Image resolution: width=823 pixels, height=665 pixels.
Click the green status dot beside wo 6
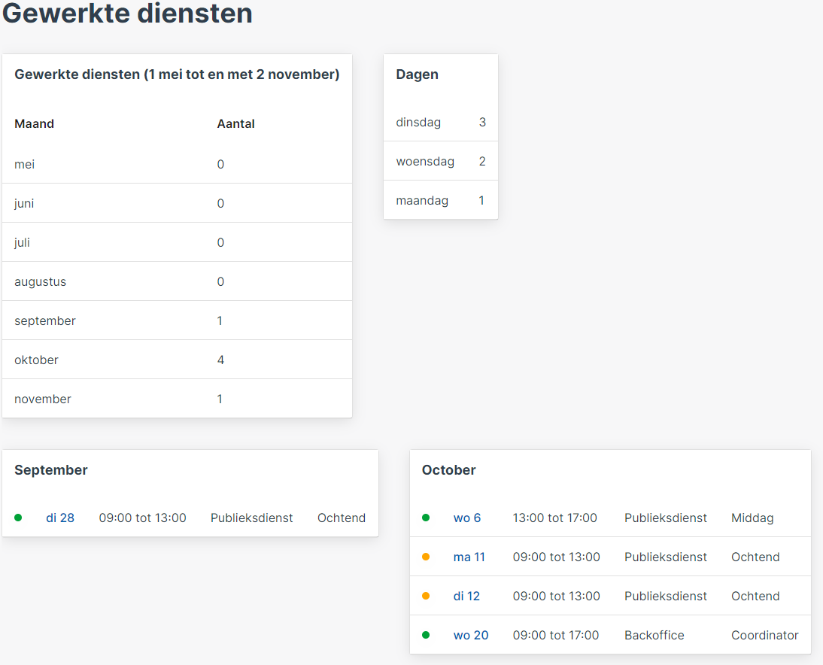coord(426,518)
